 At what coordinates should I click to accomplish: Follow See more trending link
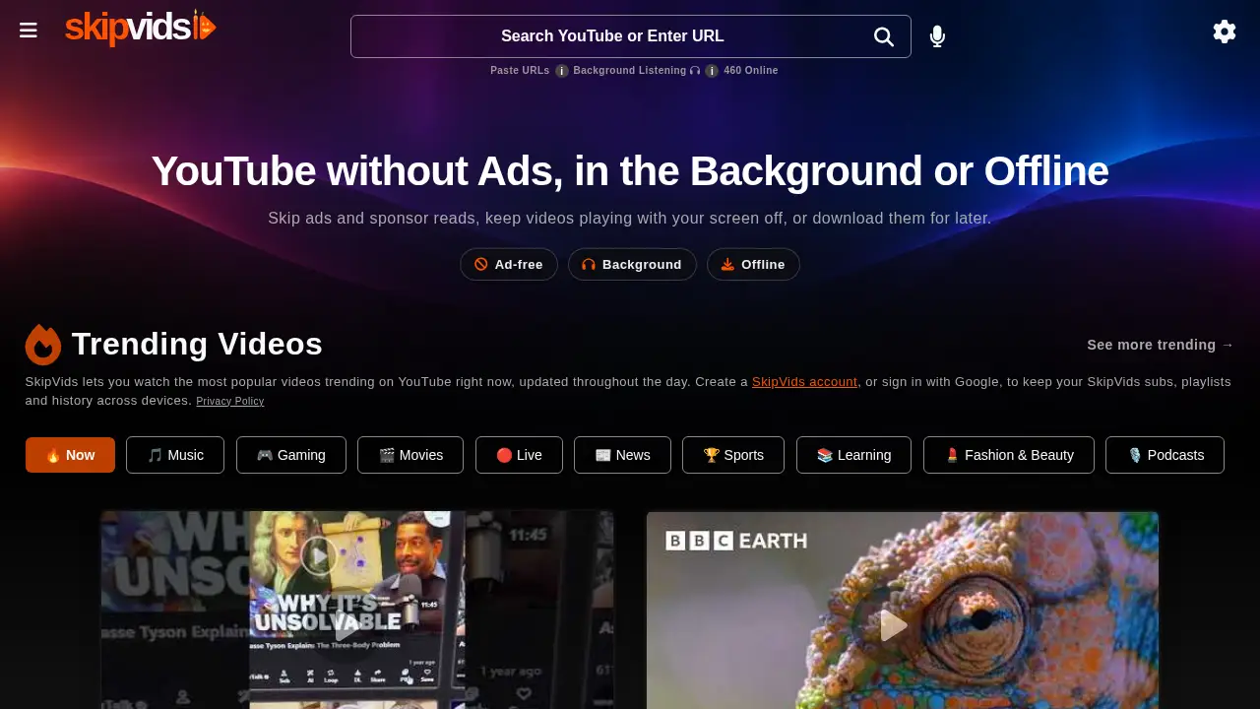click(1160, 345)
